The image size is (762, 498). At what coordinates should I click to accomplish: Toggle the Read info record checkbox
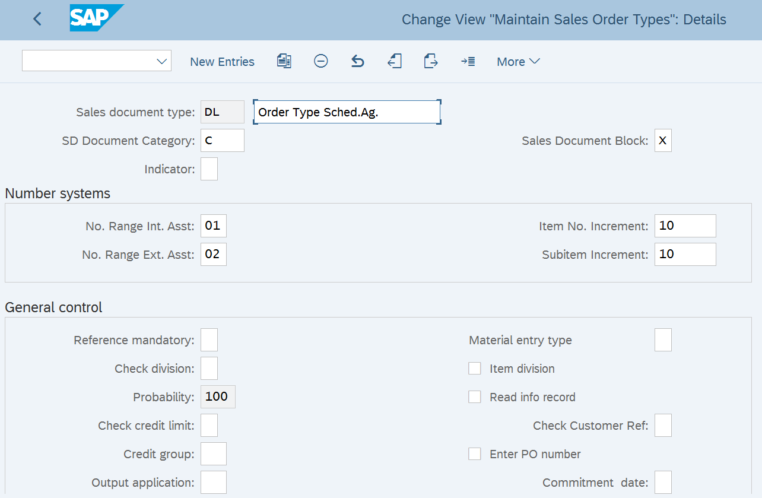coord(475,397)
